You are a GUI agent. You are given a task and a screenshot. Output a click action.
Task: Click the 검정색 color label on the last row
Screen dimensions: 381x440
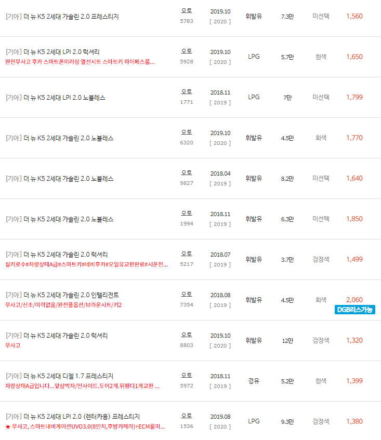click(320, 422)
